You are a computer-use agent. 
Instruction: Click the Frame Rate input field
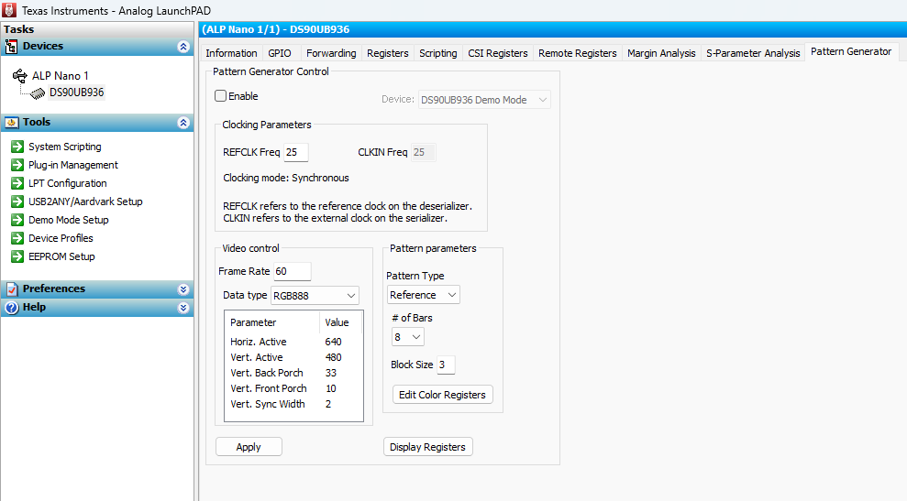[x=293, y=271]
